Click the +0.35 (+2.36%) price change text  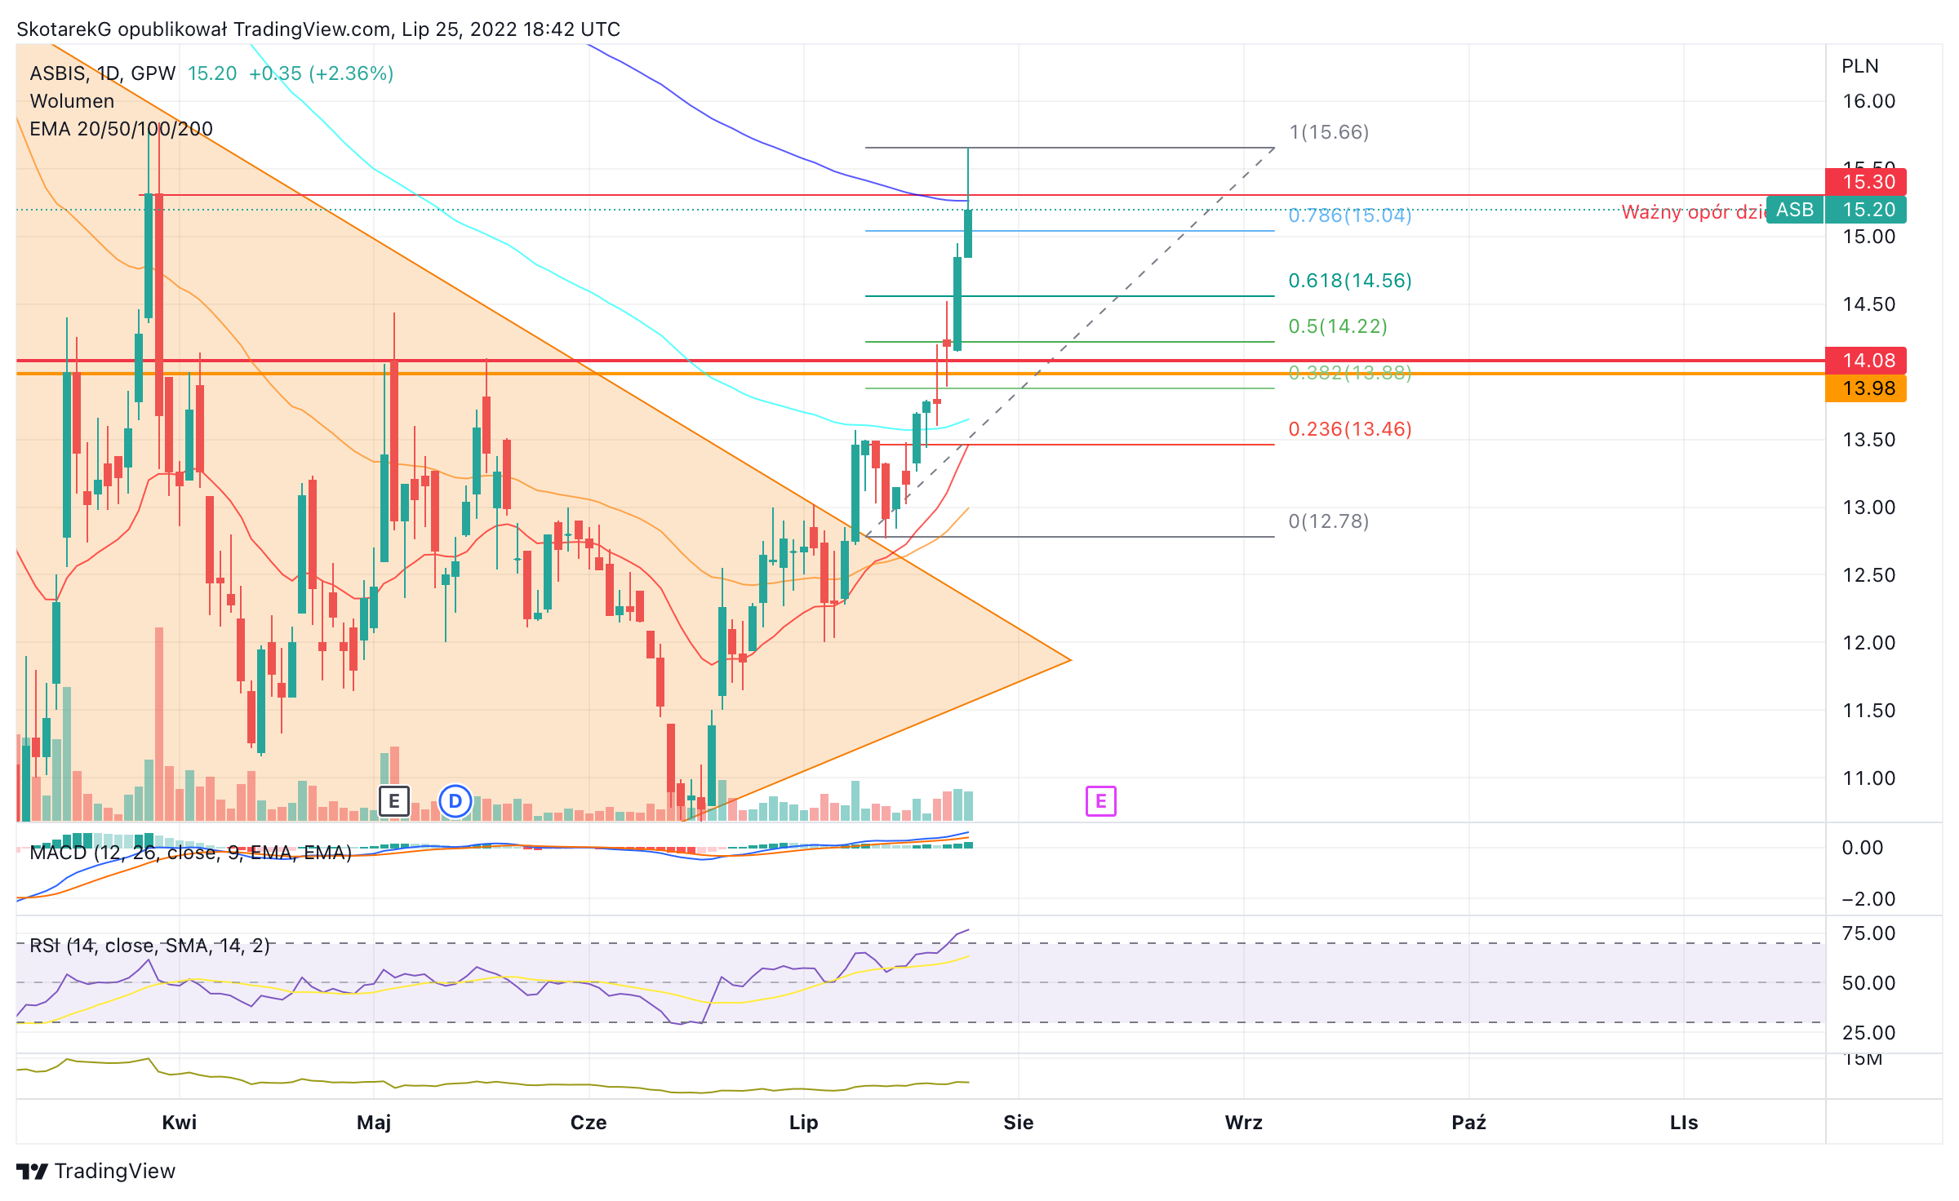(322, 73)
